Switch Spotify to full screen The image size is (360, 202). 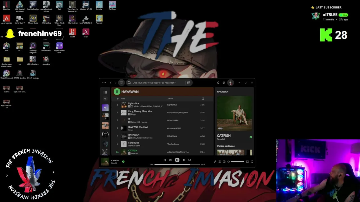[x=252, y=162]
